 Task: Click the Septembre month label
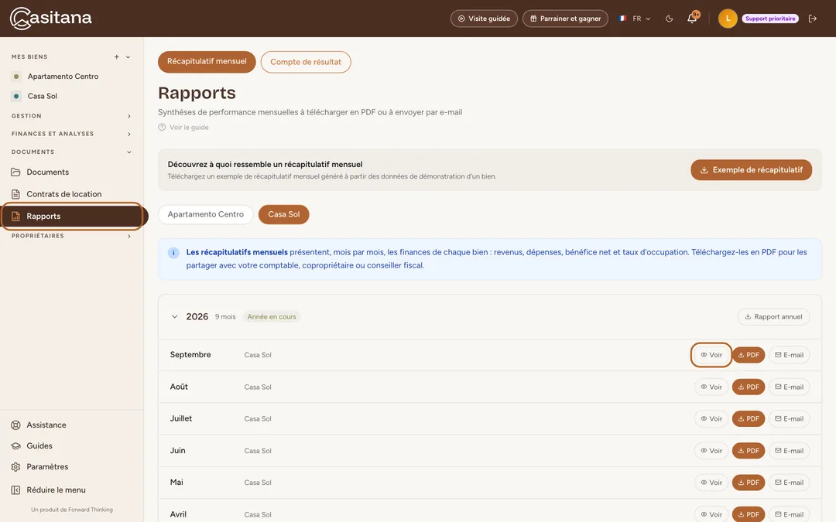(190, 355)
